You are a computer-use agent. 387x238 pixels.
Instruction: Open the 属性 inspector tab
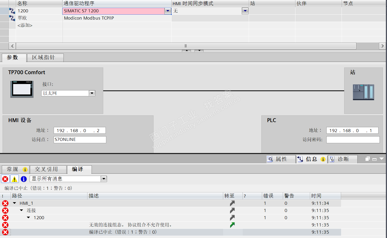[x=281, y=159]
